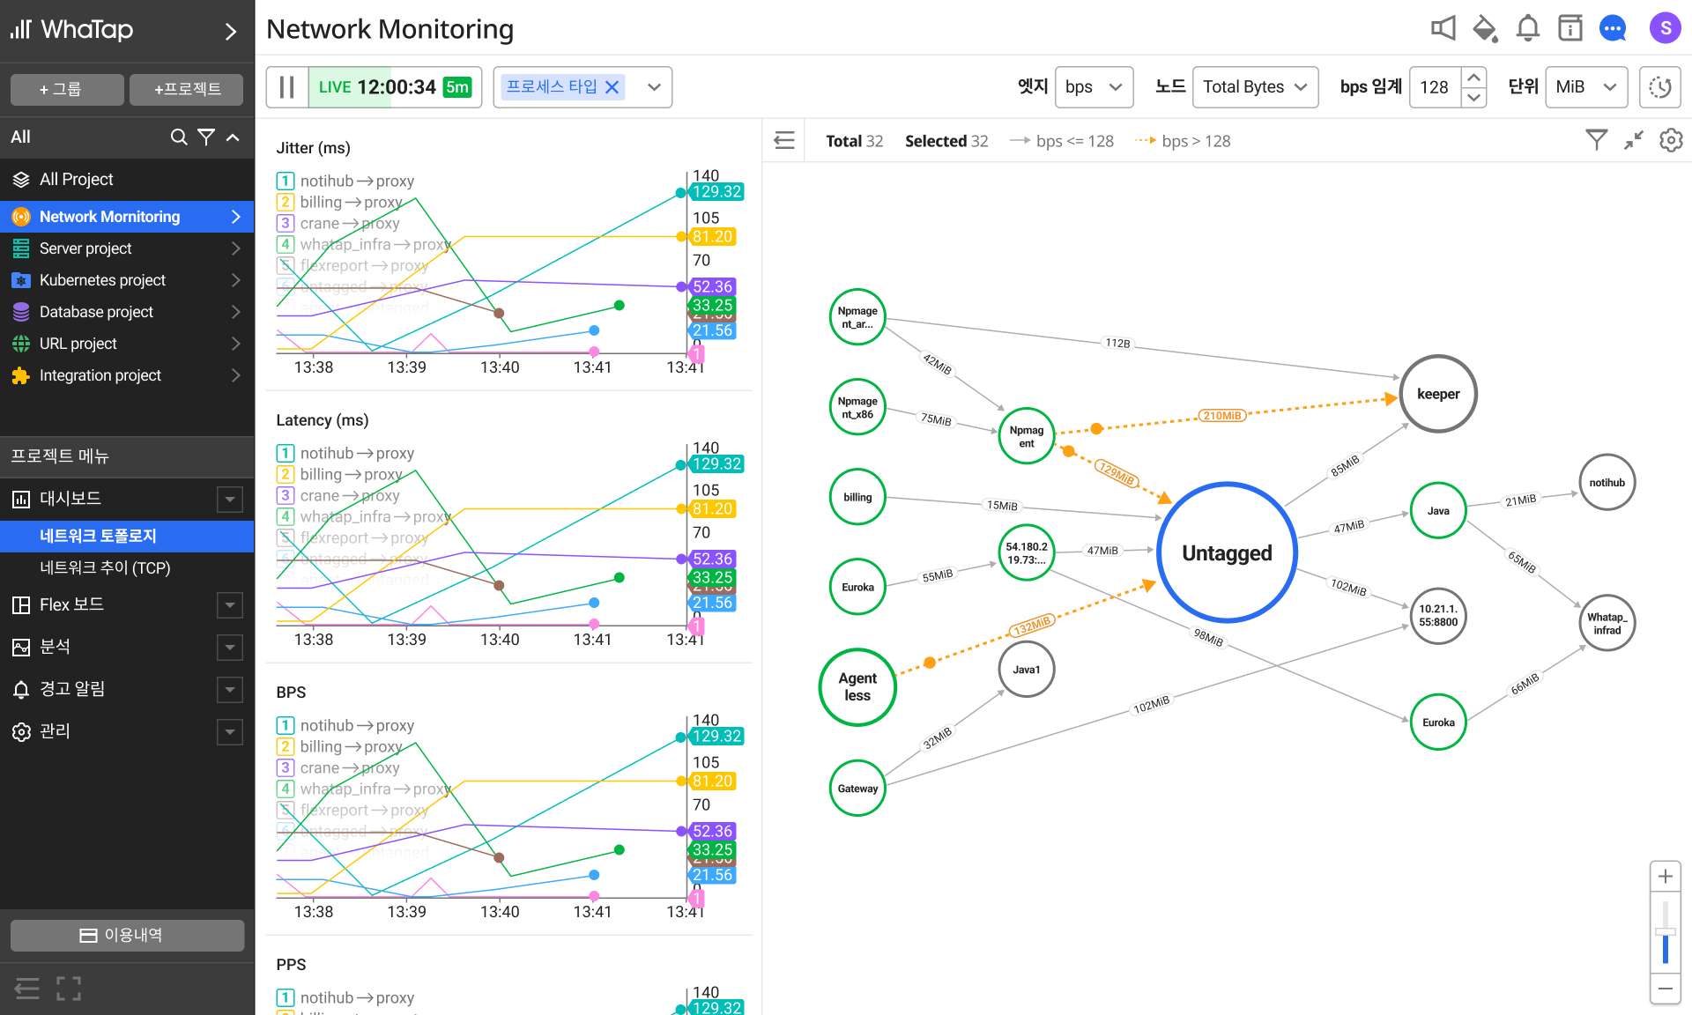This screenshot has width=1692, height=1015.
Task: Click the megaphone announcement icon
Action: [1443, 28]
